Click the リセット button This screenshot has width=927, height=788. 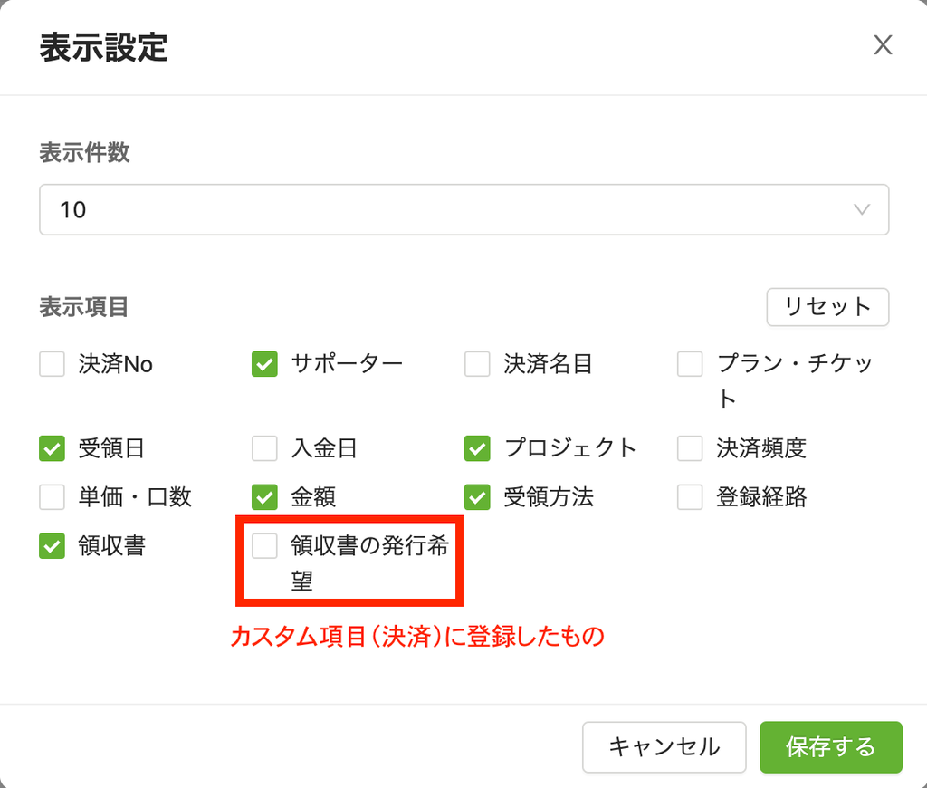coord(827,307)
